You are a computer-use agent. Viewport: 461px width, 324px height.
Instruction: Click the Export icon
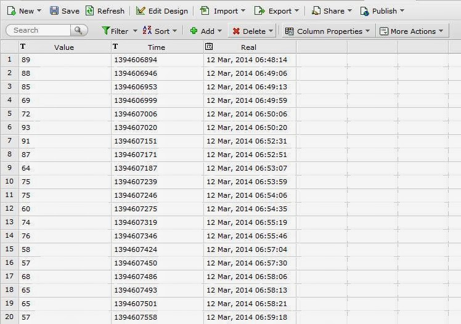click(259, 11)
